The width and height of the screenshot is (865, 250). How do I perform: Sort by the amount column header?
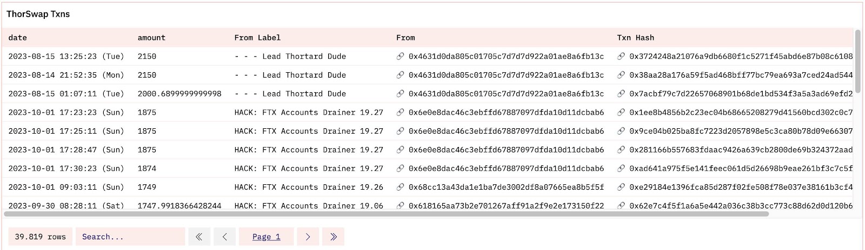pos(151,38)
